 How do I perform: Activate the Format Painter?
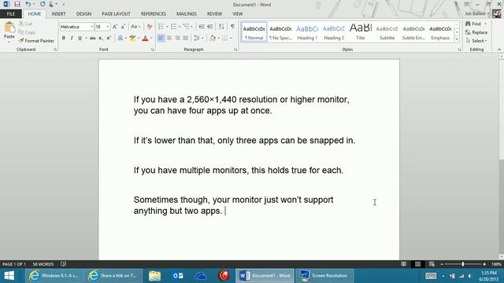(36, 41)
